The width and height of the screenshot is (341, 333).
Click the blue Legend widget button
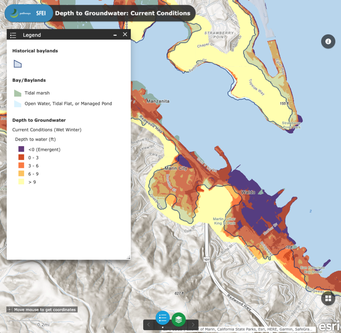[163, 318]
